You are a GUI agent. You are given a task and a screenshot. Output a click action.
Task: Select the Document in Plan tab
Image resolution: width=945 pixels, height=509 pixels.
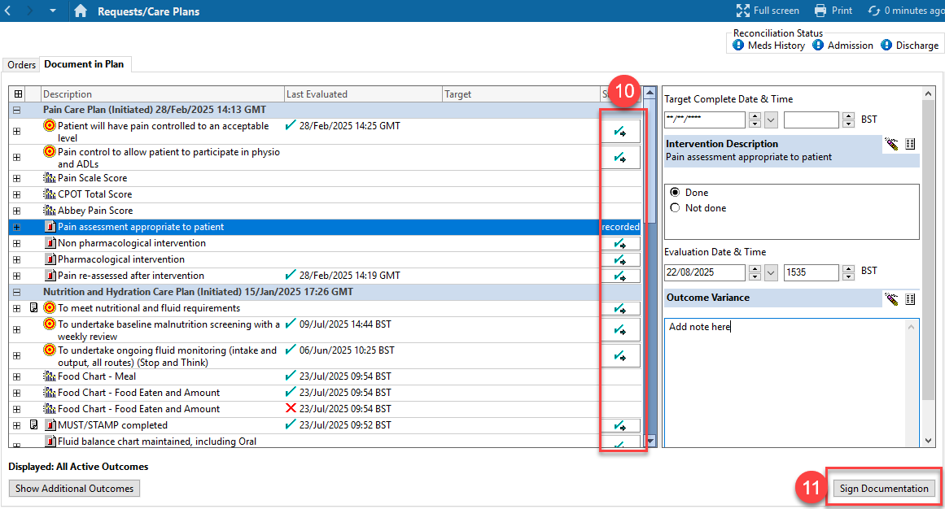click(x=84, y=64)
